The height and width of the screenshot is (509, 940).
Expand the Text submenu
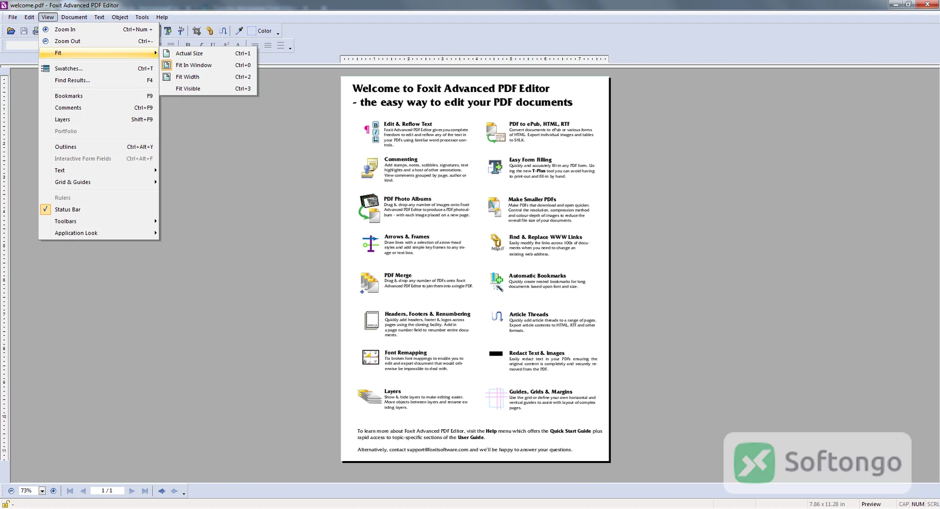(x=98, y=170)
